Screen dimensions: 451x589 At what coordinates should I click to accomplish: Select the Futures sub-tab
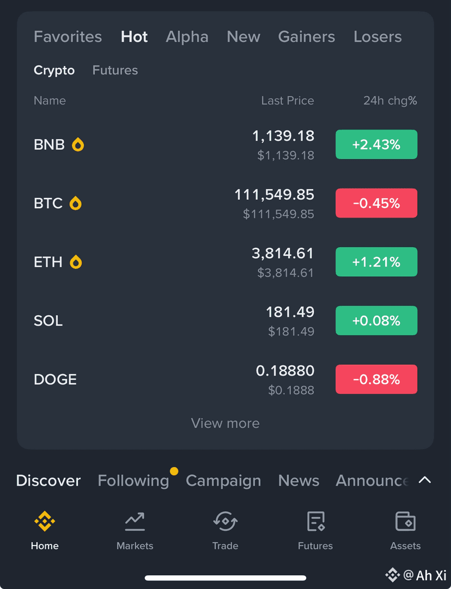pos(115,70)
